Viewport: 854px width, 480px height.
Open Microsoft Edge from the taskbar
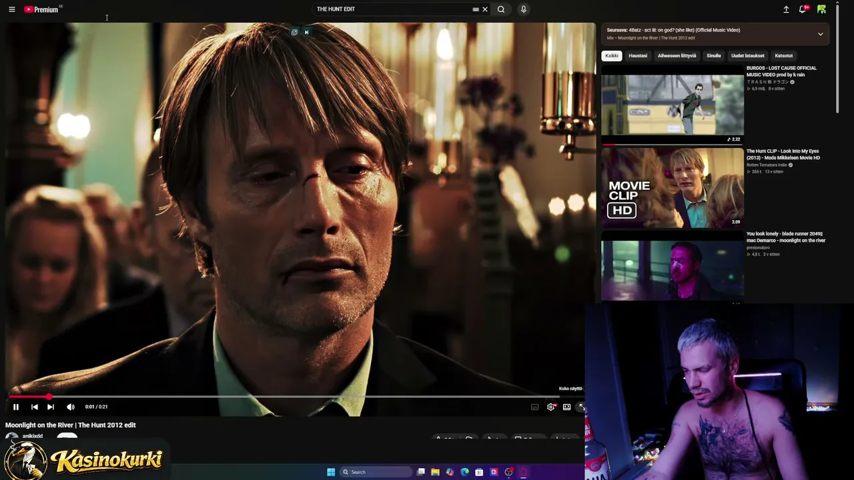click(x=464, y=472)
